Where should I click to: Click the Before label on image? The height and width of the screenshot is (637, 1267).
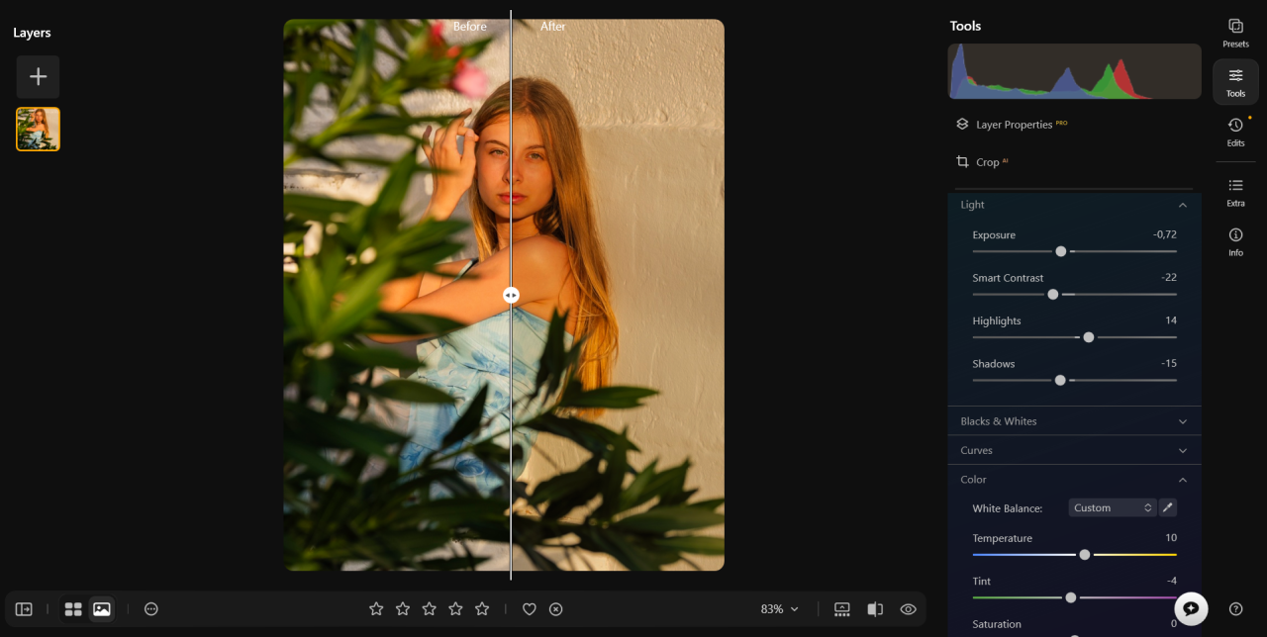(470, 27)
